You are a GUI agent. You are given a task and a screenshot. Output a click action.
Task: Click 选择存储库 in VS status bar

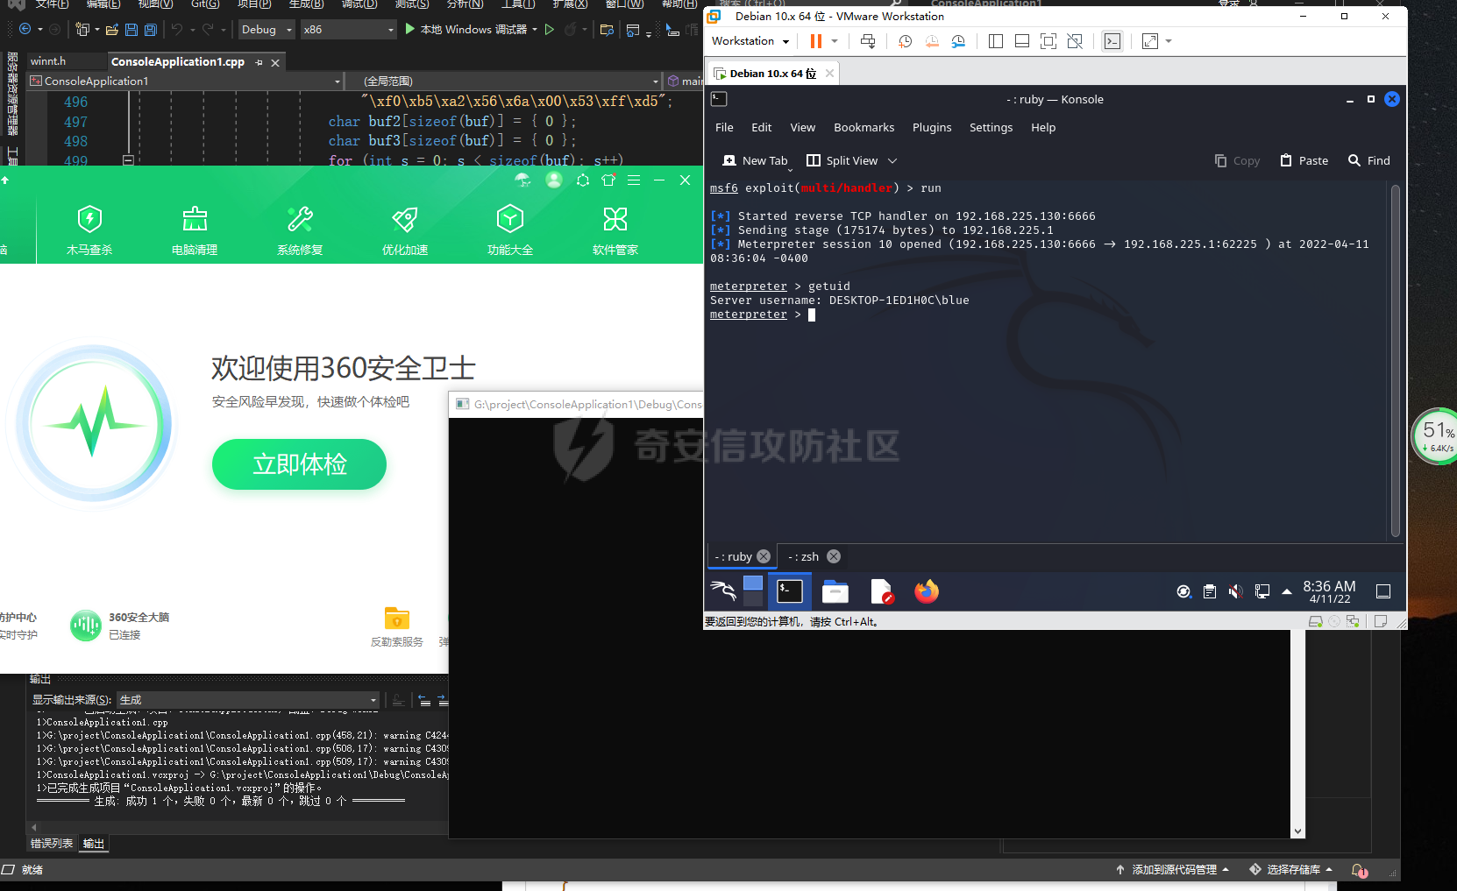1291,870
